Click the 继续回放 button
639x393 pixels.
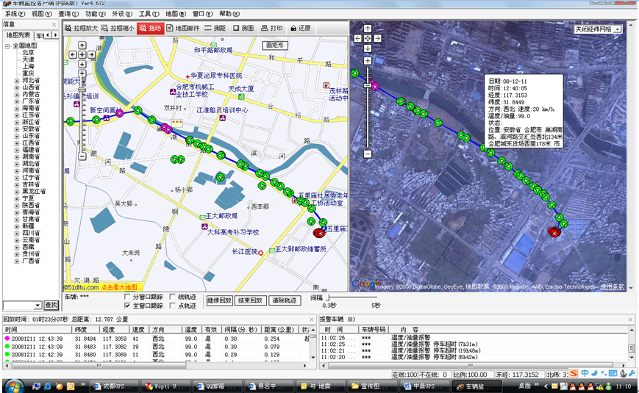(219, 300)
